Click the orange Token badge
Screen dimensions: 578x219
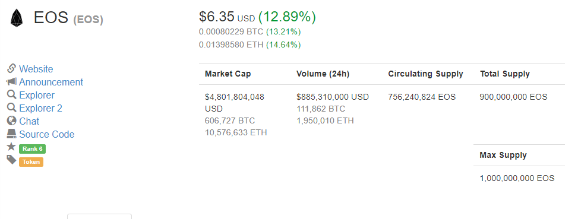(31, 162)
